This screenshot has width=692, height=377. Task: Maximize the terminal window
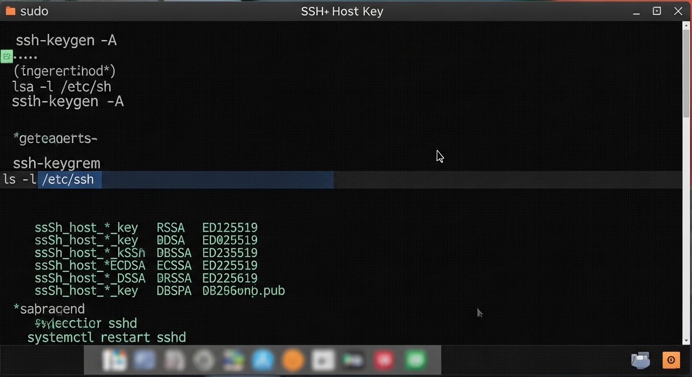pyautogui.click(x=657, y=11)
